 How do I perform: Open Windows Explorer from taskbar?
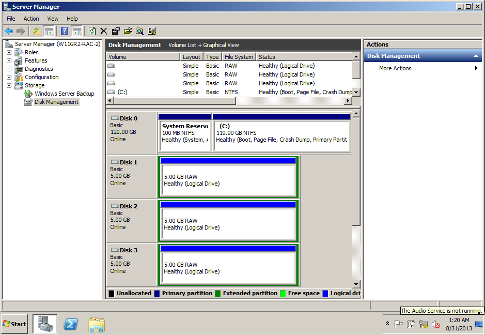tap(97, 325)
